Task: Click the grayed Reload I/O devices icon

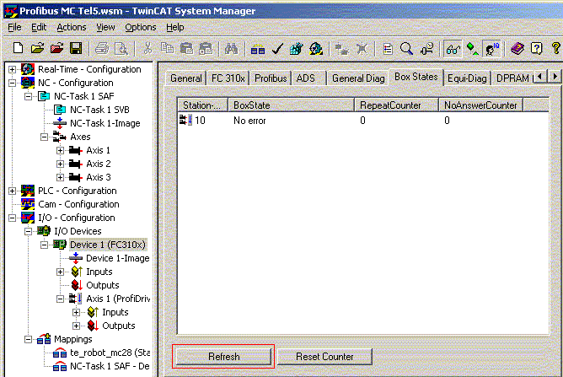Action: [342, 48]
